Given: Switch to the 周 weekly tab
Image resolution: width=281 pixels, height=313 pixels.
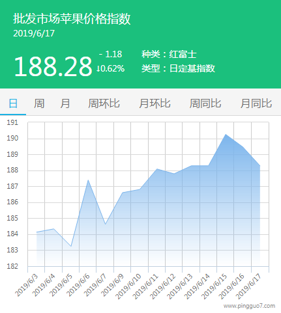Looking at the screenshot, I should (x=39, y=103).
